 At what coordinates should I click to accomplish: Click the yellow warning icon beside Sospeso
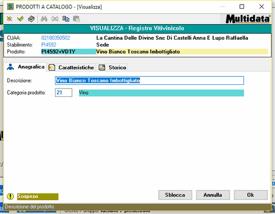pyautogui.click(x=10, y=196)
